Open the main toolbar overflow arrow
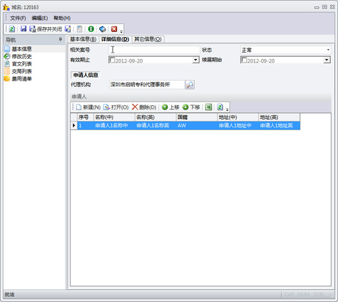The image size is (338, 302). pos(121,31)
